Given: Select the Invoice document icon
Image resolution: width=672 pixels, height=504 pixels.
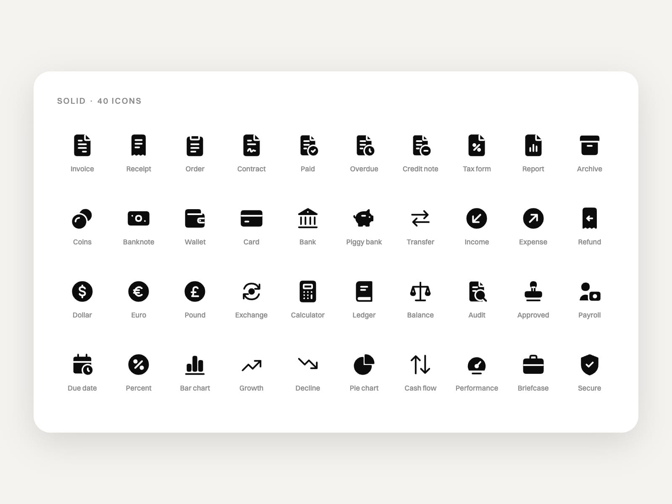Looking at the screenshot, I should tap(82, 145).
